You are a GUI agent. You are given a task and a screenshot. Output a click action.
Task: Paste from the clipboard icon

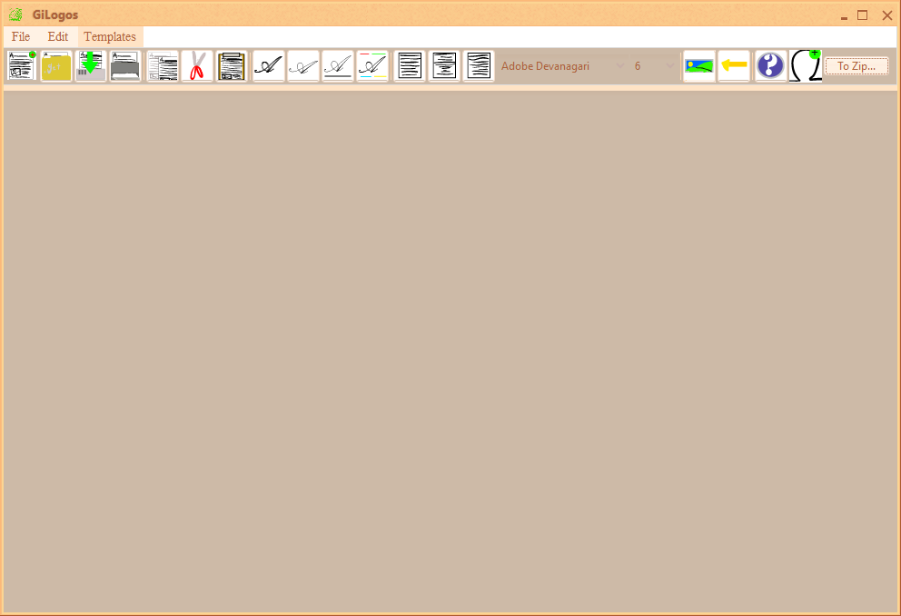(232, 65)
